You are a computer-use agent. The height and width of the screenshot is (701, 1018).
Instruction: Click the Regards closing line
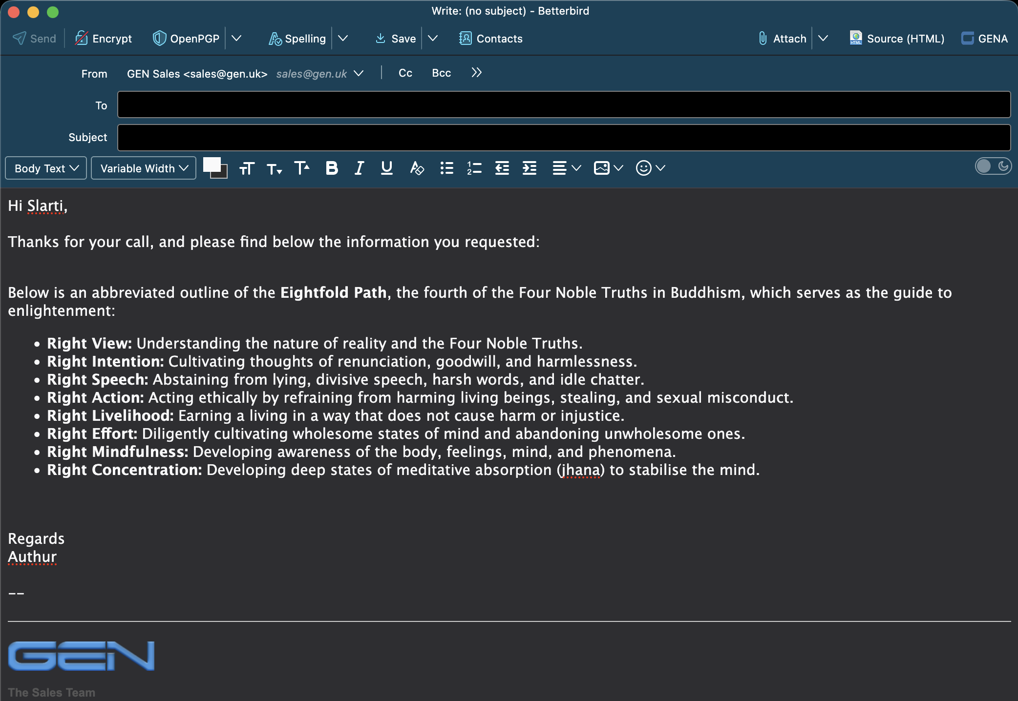(x=36, y=539)
